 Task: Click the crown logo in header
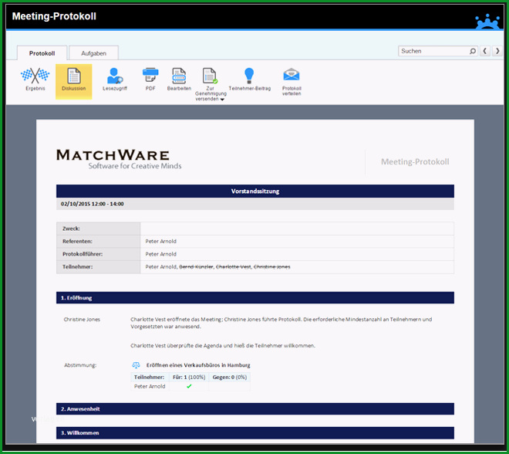pos(487,22)
